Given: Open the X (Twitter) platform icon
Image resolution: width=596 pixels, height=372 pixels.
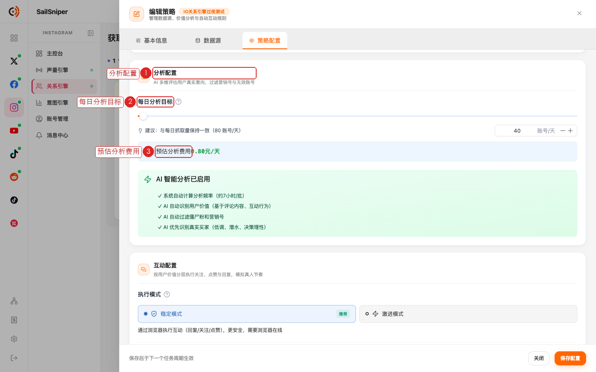Looking at the screenshot, I should 14,61.
